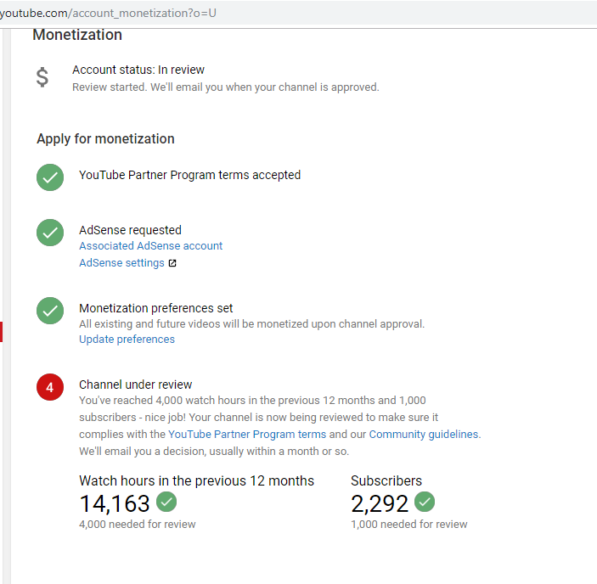The image size is (597, 584).
Task: Click '1,000 needed for review' text
Action: click(x=409, y=525)
